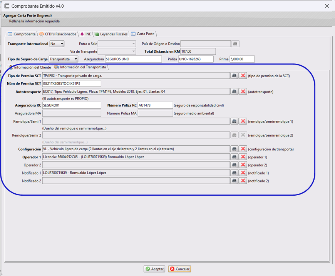Click the Operador 1 Licencia text field
Screen dimensions: 335x276
[x=136, y=157]
